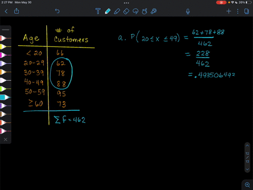
Task: Close the favorites pen toolbar
Action: pos(6,139)
